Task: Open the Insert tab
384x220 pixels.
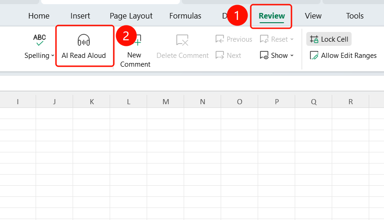Action: click(x=80, y=16)
